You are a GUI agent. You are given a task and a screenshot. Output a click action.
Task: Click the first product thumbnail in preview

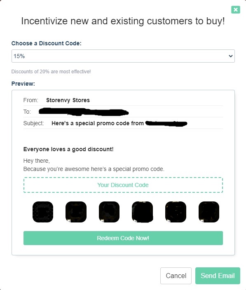click(43, 212)
